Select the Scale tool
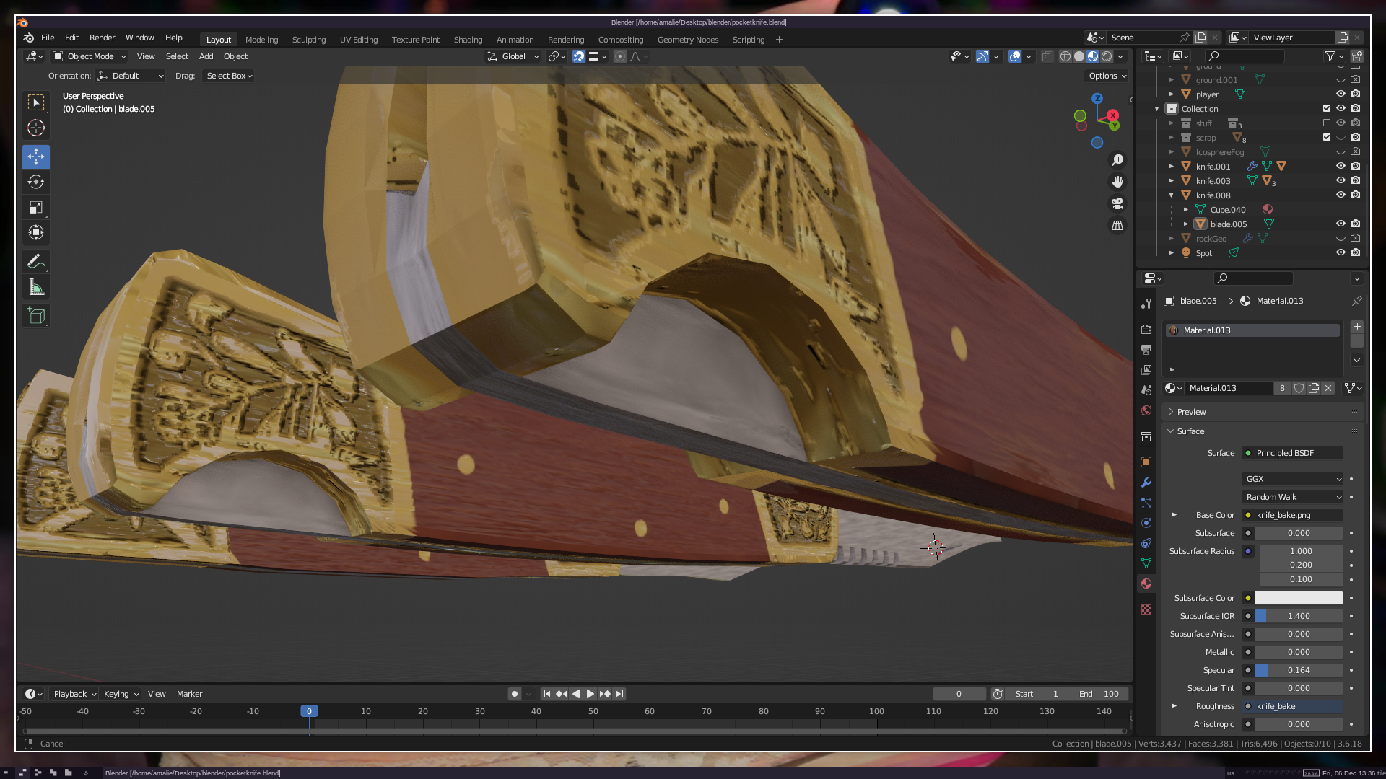 (36, 208)
